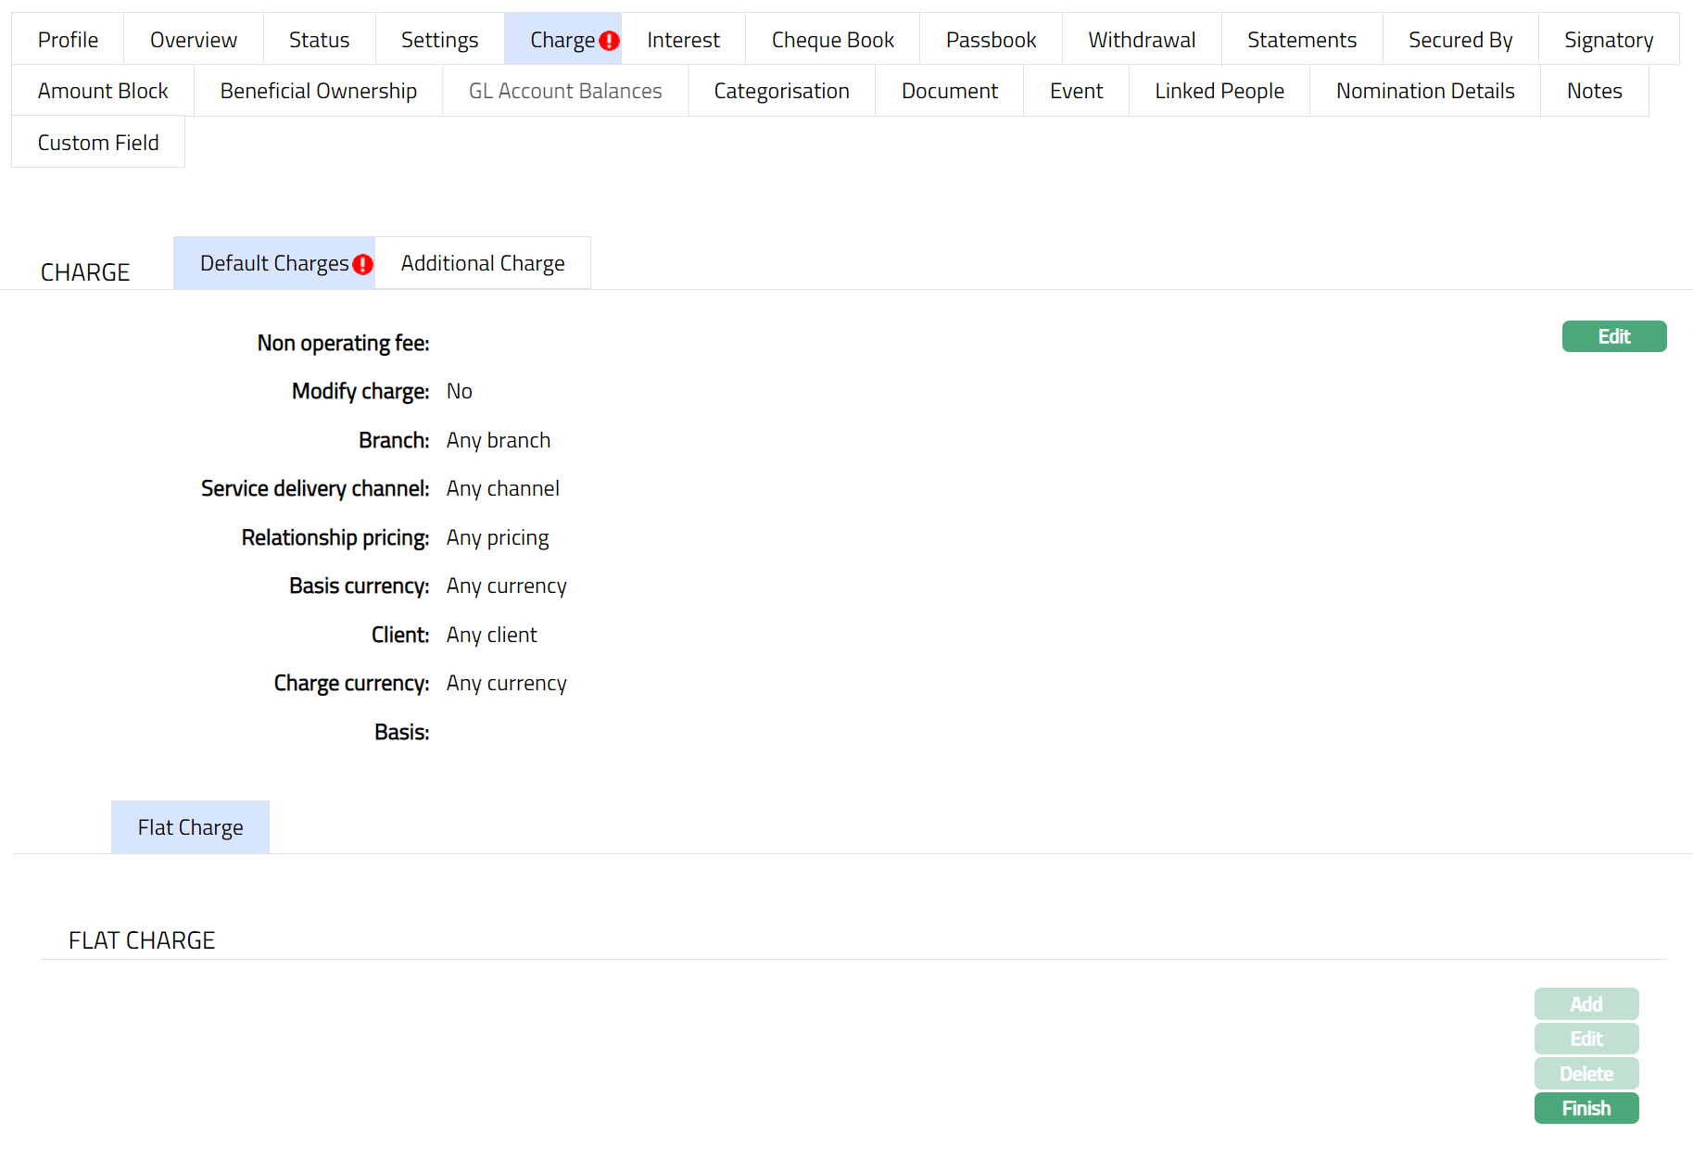This screenshot has height=1172, width=1693.
Task: Click the Finish button
Action: 1586,1108
